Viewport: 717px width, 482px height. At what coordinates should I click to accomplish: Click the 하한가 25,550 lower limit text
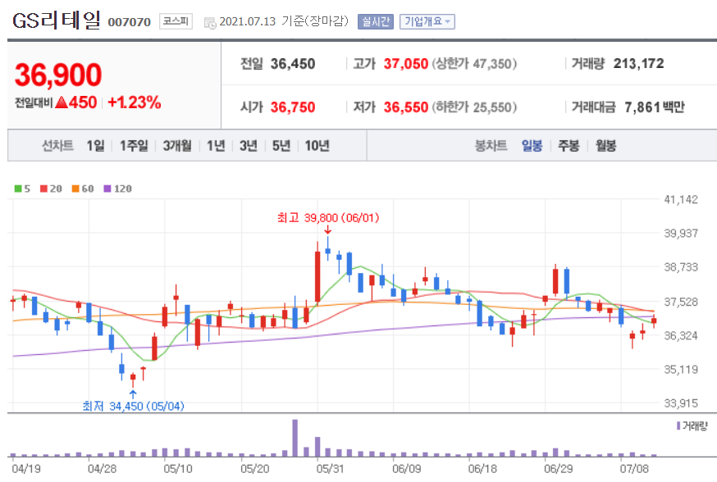pos(474,107)
